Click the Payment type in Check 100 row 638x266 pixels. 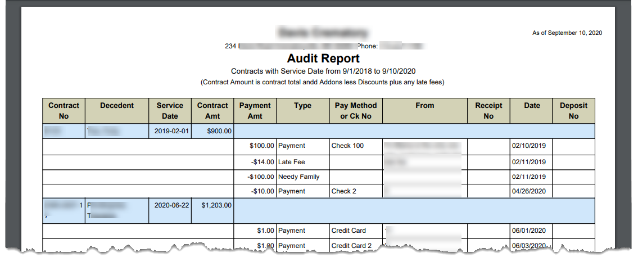(x=292, y=146)
